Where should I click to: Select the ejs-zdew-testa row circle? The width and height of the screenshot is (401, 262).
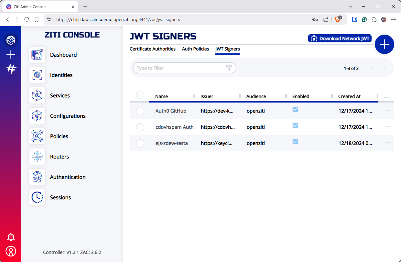point(140,143)
